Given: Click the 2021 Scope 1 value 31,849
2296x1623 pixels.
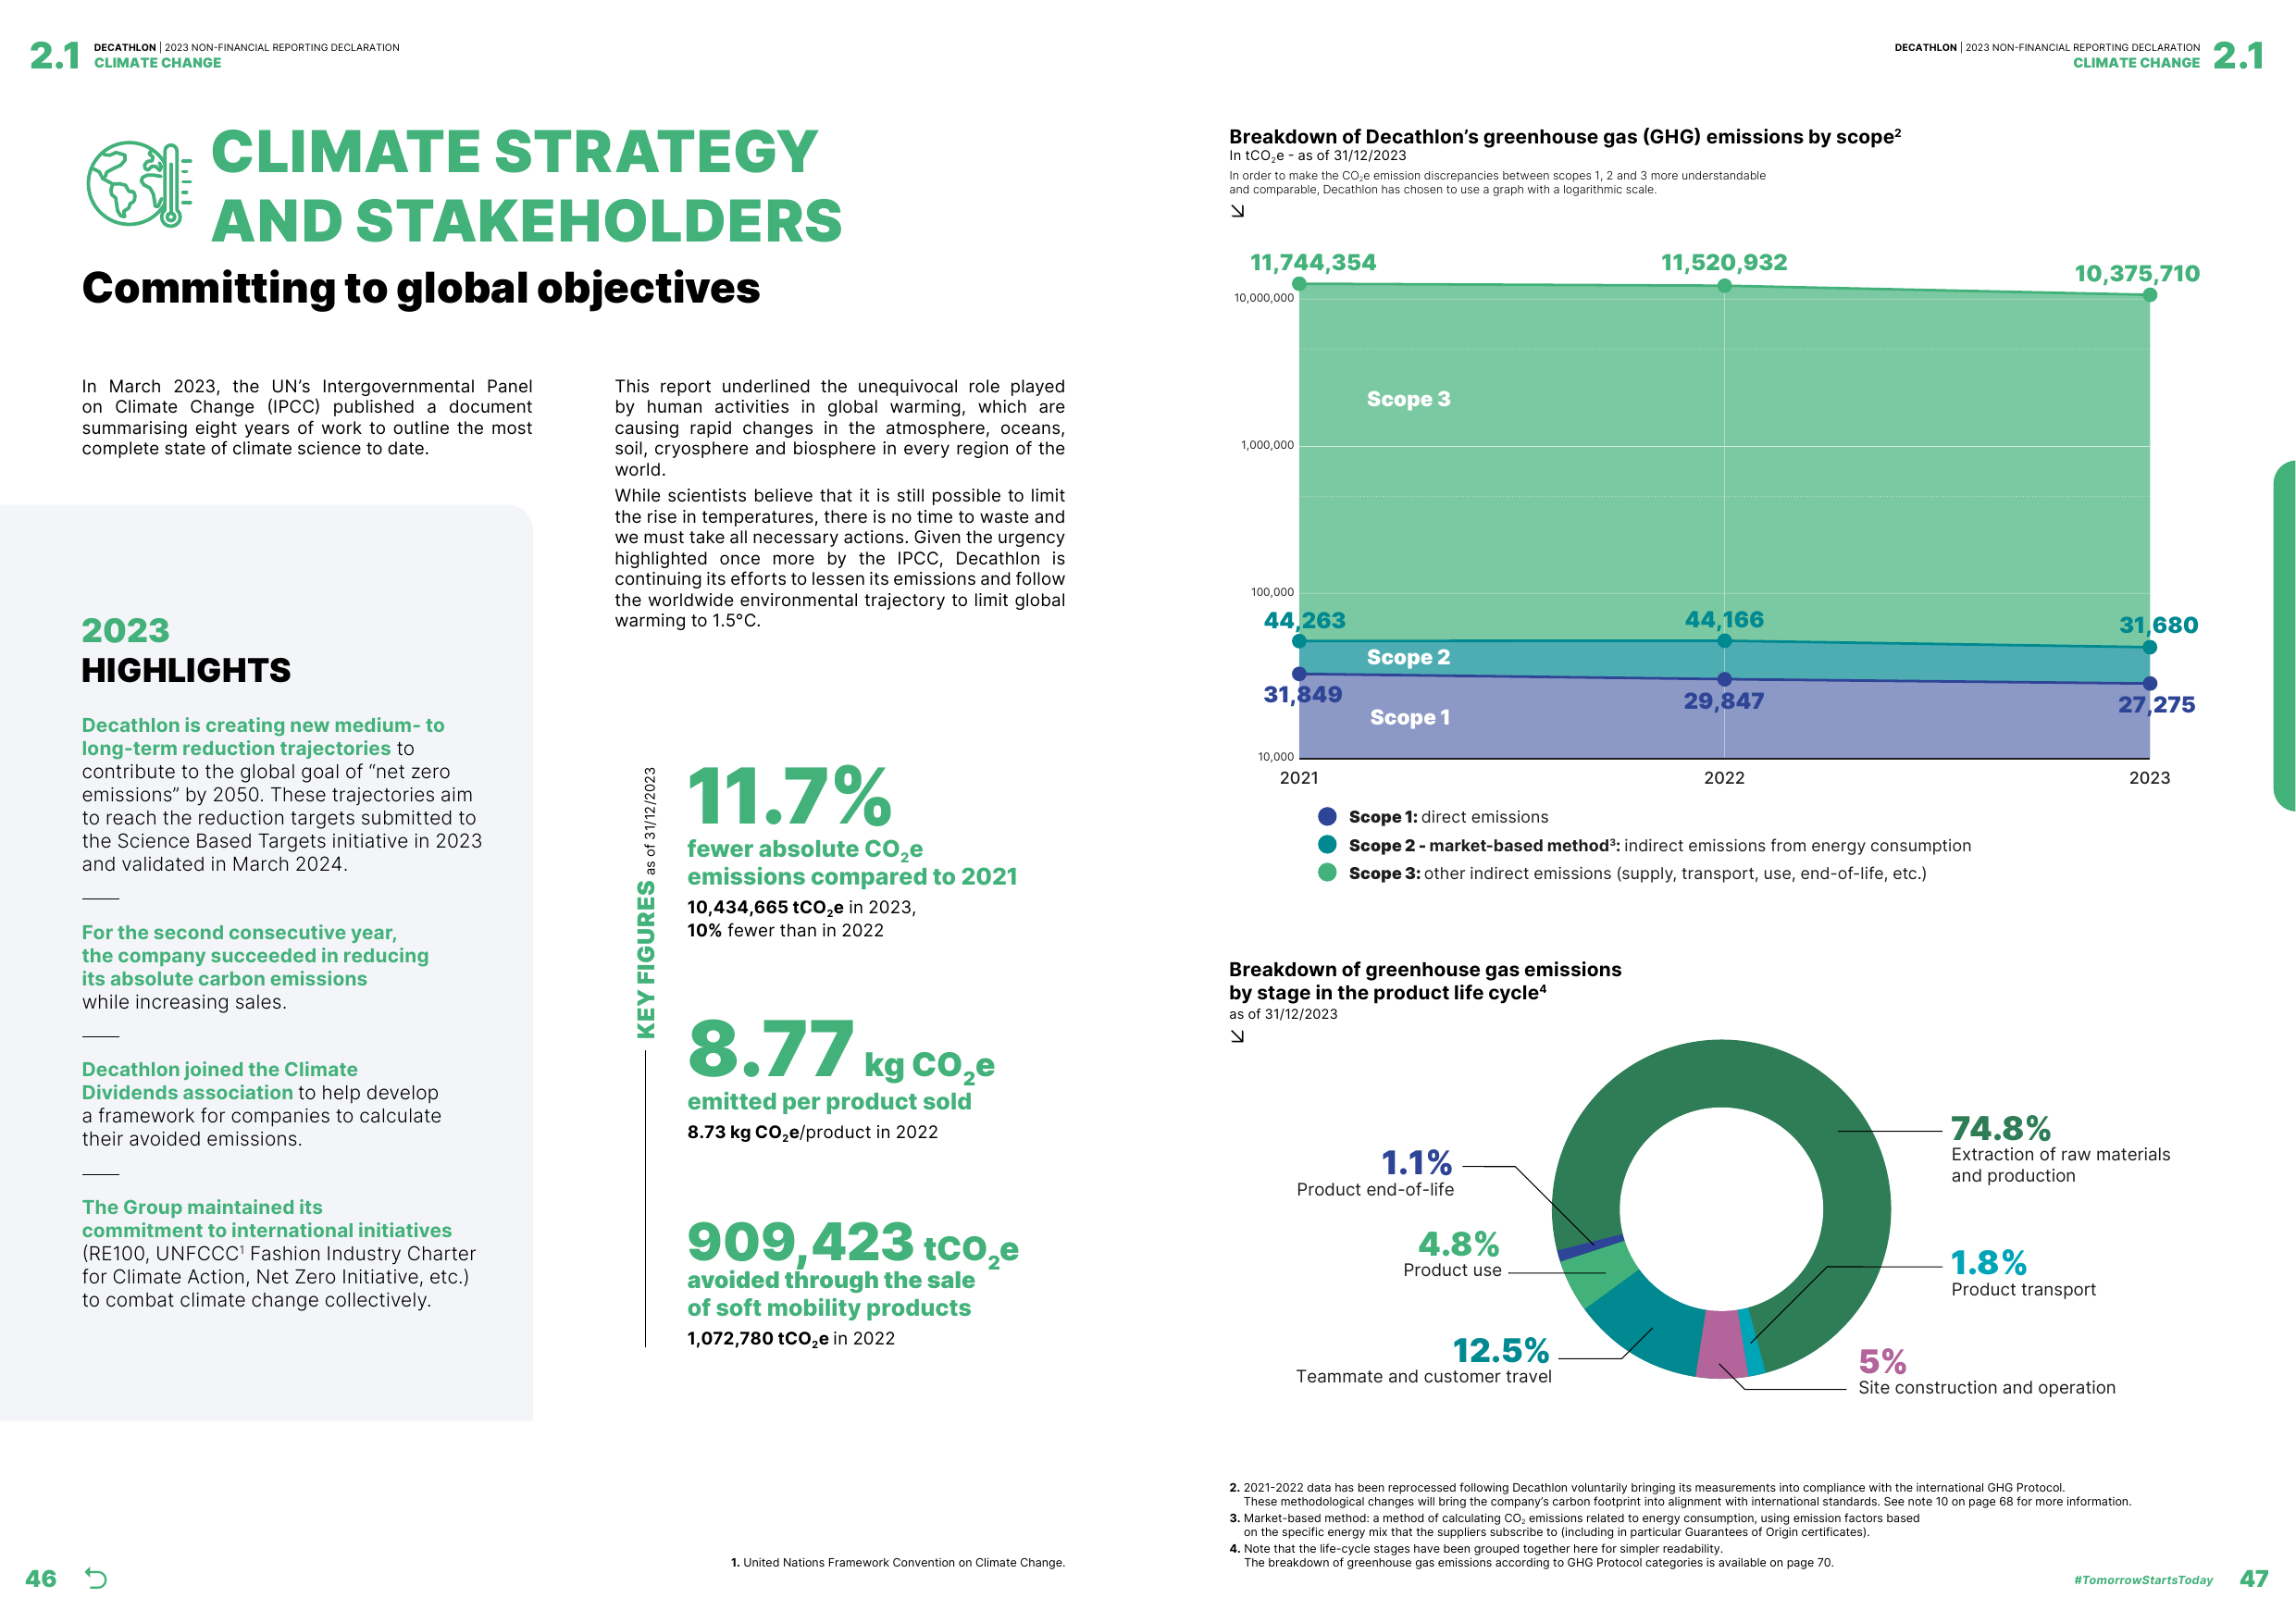Looking at the screenshot, I should point(1302,695).
